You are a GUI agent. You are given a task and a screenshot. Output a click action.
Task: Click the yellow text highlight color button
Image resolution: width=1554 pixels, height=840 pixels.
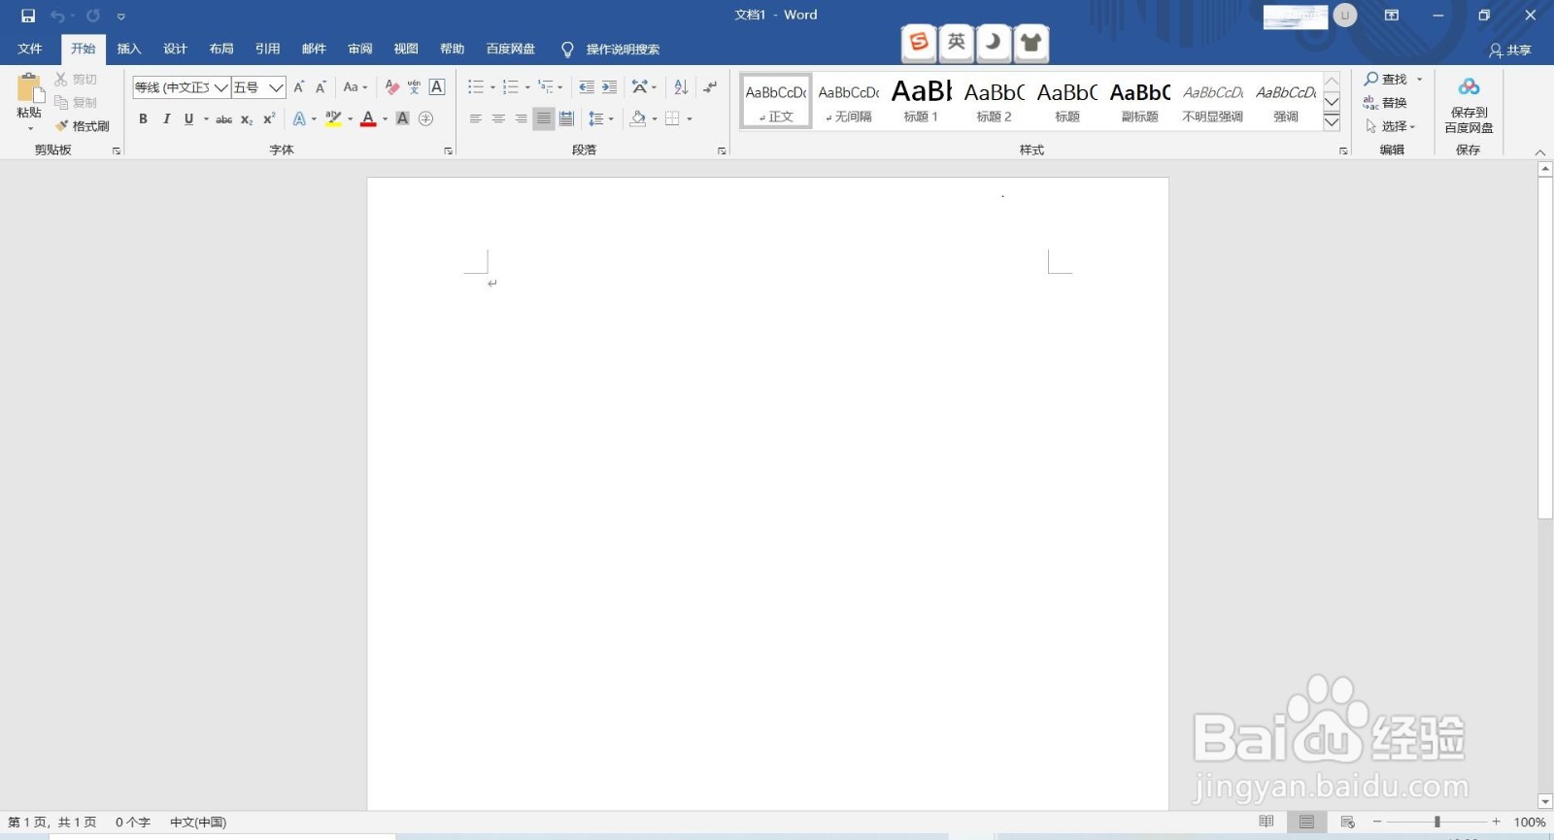[333, 118]
